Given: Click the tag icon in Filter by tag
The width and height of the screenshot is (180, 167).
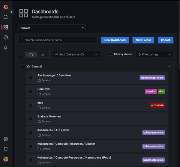Looking at the screenshot, I should [x=139, y=54].
